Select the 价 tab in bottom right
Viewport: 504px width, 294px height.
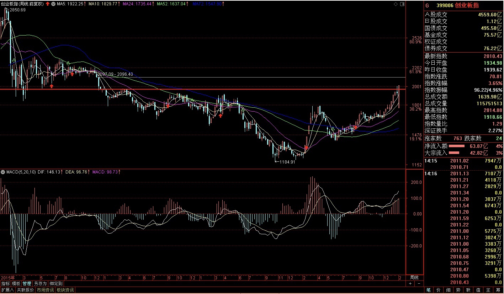point(439,290)
